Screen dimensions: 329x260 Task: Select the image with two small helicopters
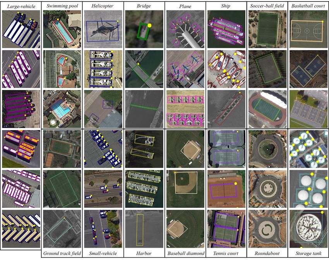[x=103, y=109]
